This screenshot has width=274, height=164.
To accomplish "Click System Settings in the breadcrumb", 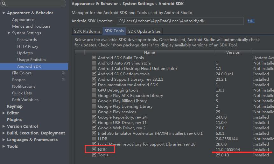I will click(x=138, y=4).
